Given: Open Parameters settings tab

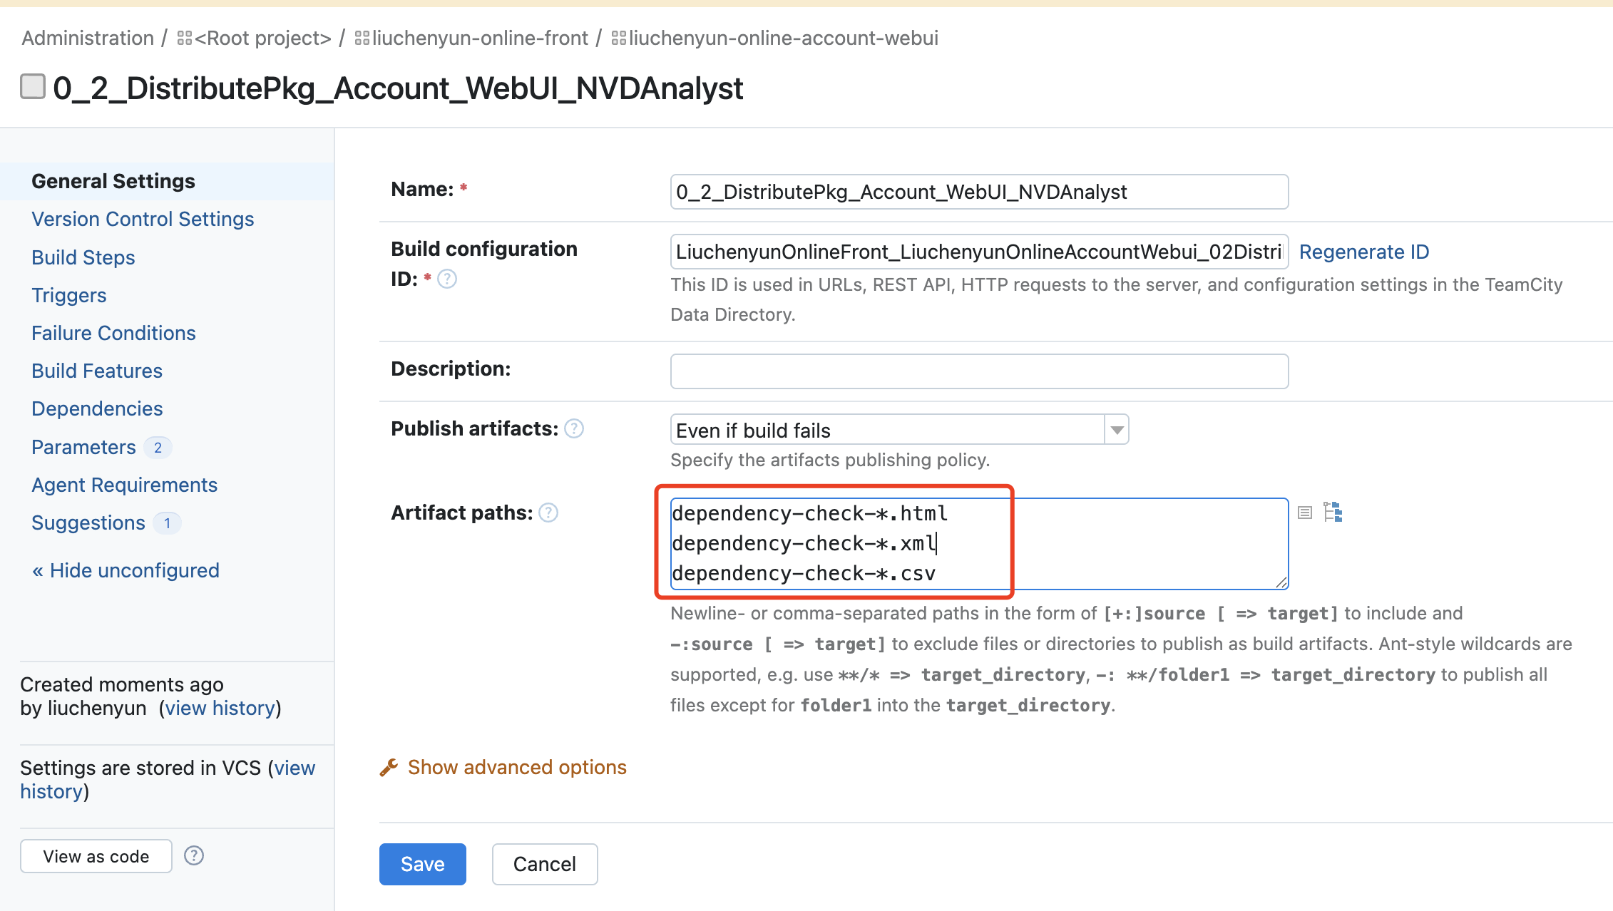Looking at the screenshot, I should 83,447.
